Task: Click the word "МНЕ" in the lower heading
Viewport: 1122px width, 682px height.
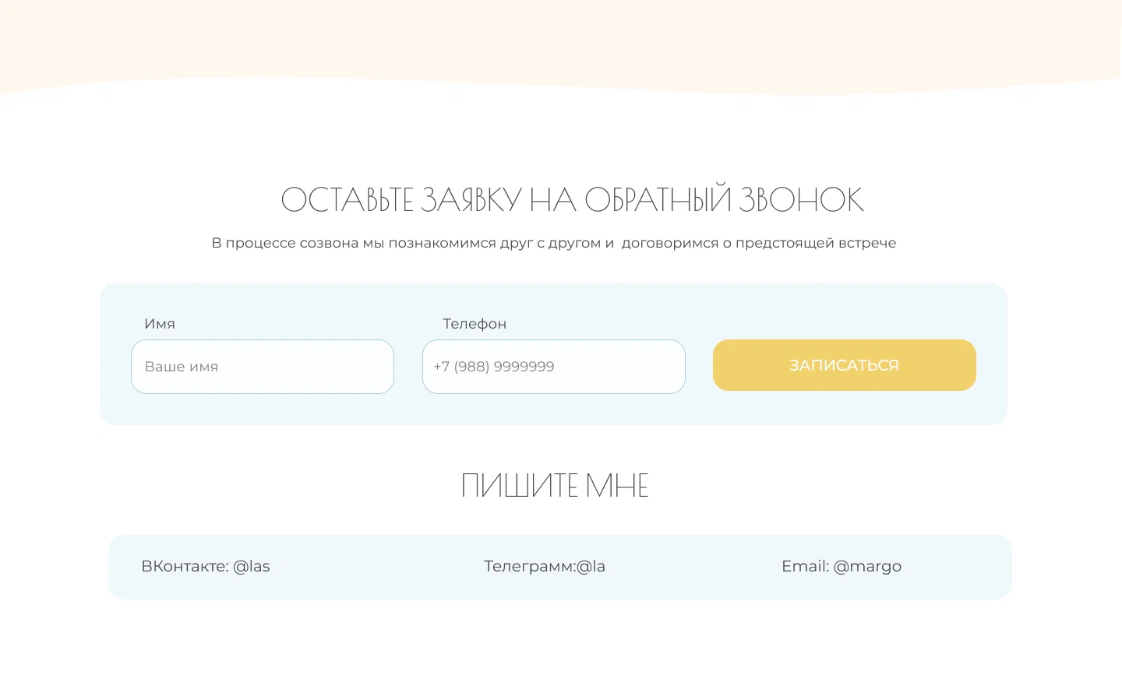Action: (617, 486)
